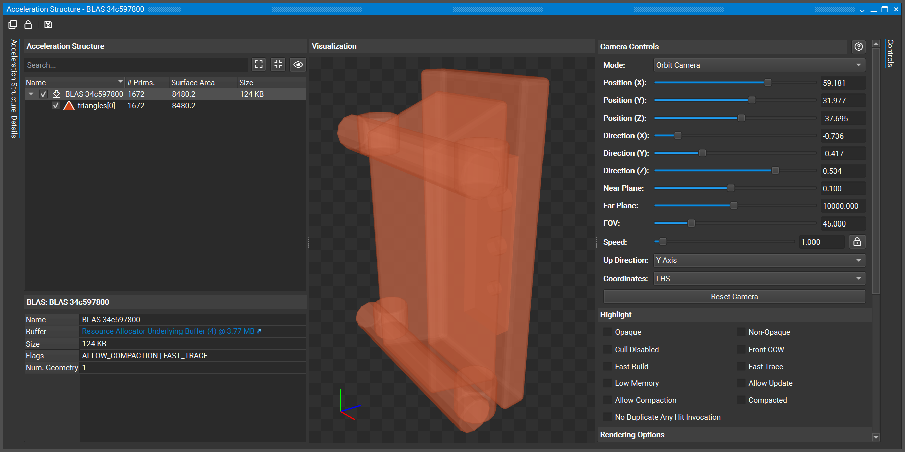Enable the Fast Trace highlight checkbox

tap(741, 366)
